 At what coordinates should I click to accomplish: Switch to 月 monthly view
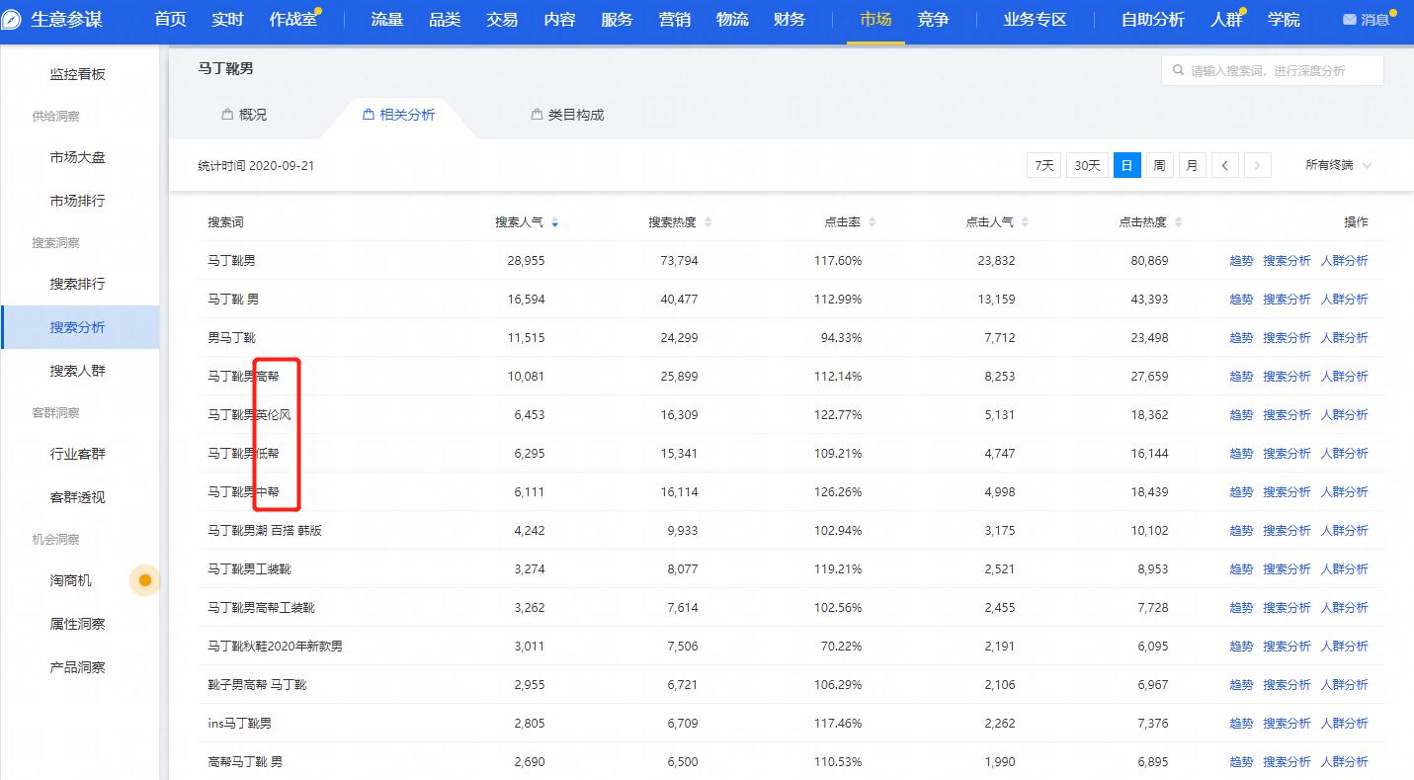click(1192, 165)
